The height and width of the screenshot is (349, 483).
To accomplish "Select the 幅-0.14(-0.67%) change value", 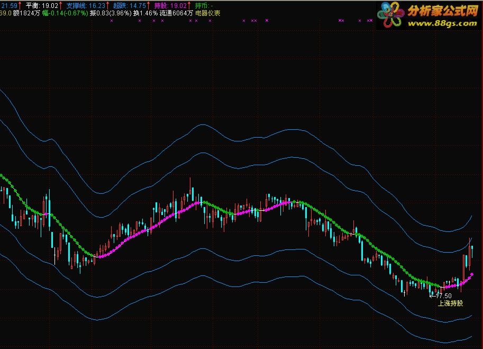I will (x=65, y=13).
